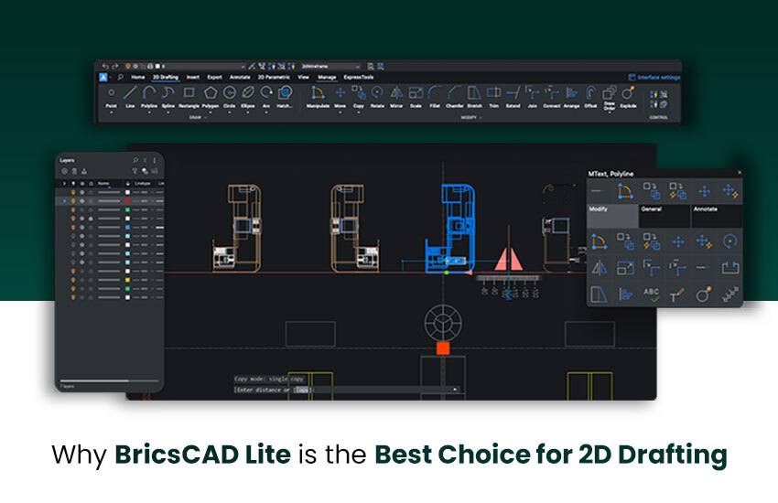Open the ExpressTools ribbon tab

(x=359, y=78)
